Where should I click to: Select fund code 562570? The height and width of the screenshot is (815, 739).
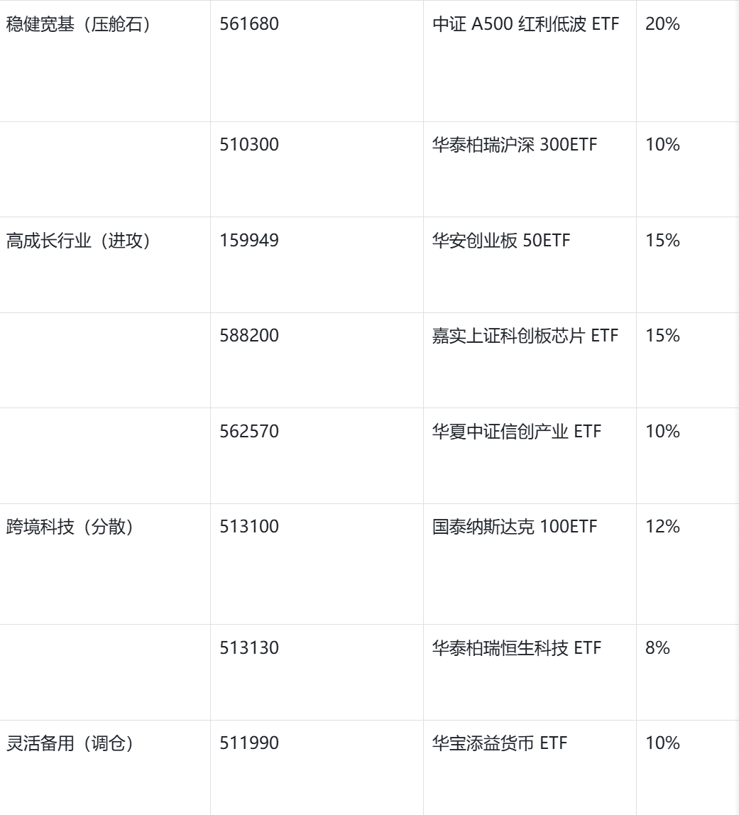[249, 432]
